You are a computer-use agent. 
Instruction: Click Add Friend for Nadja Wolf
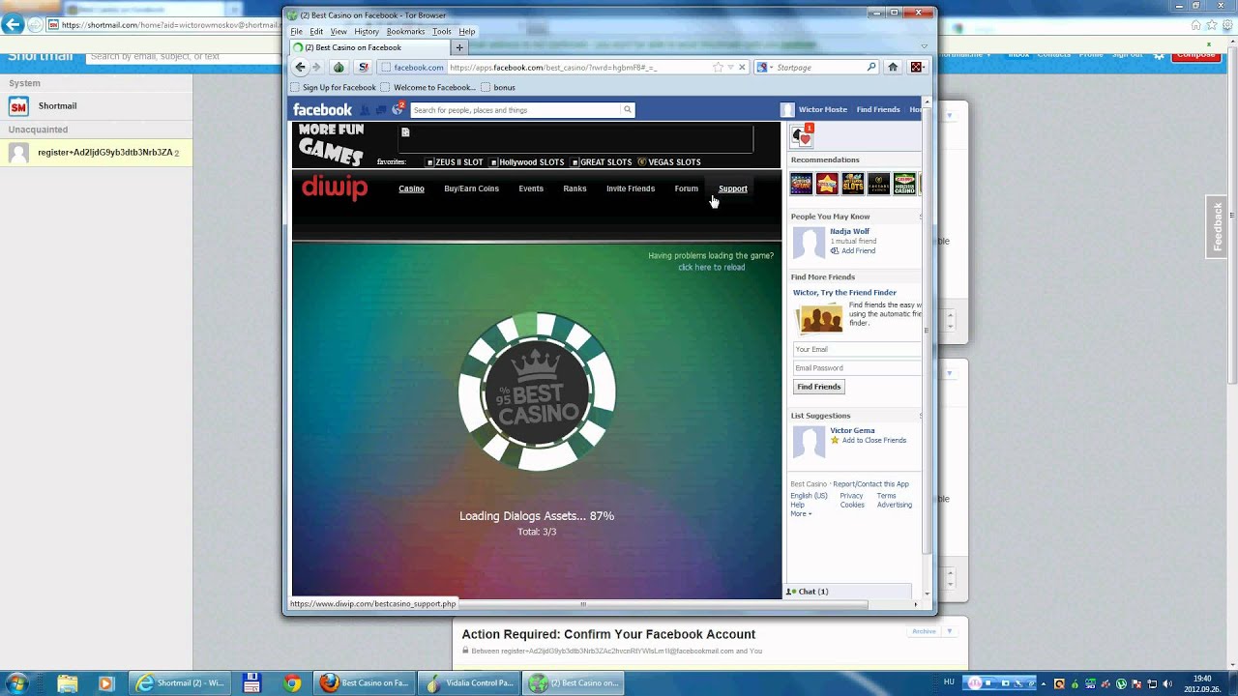[852, 251]
